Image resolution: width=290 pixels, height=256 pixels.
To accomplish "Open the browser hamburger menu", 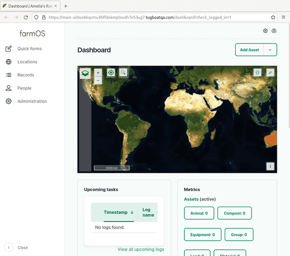I will tap(283, 17).
